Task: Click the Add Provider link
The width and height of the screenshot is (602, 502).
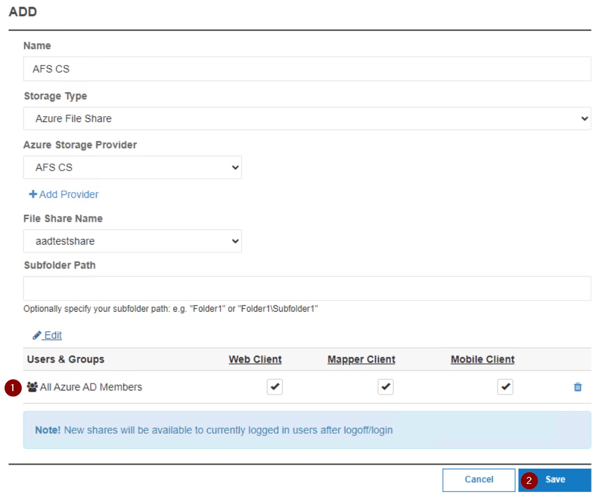Action: pos(67,194)
